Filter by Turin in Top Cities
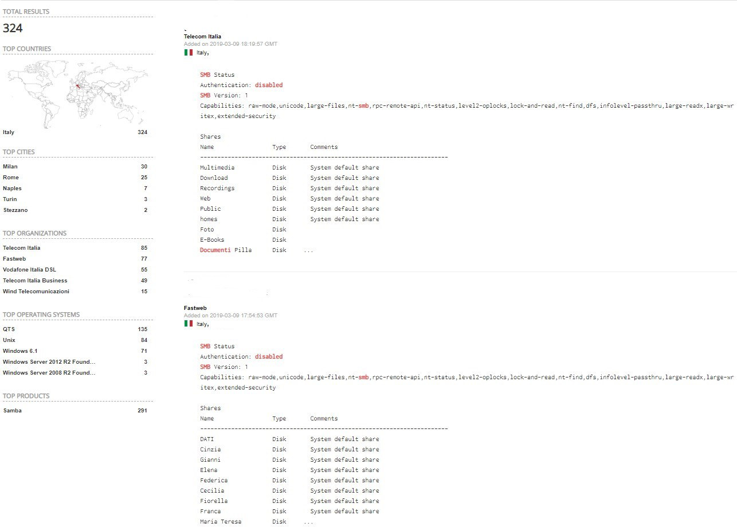 (10, 199)
